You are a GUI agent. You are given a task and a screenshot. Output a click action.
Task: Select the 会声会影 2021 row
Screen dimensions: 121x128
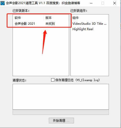click(41, 24)
